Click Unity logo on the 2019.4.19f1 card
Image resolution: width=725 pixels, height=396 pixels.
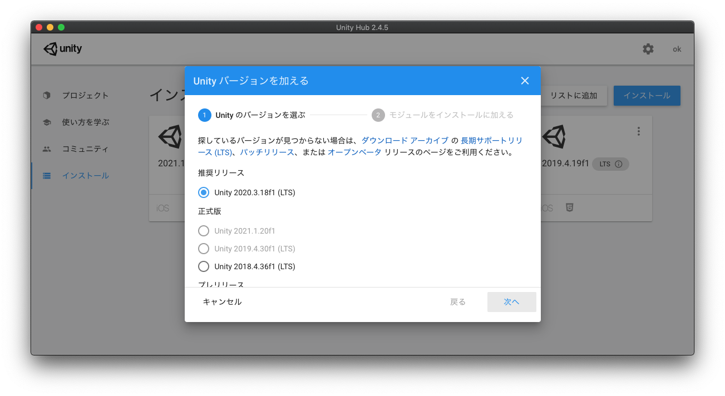pos(554,136)
